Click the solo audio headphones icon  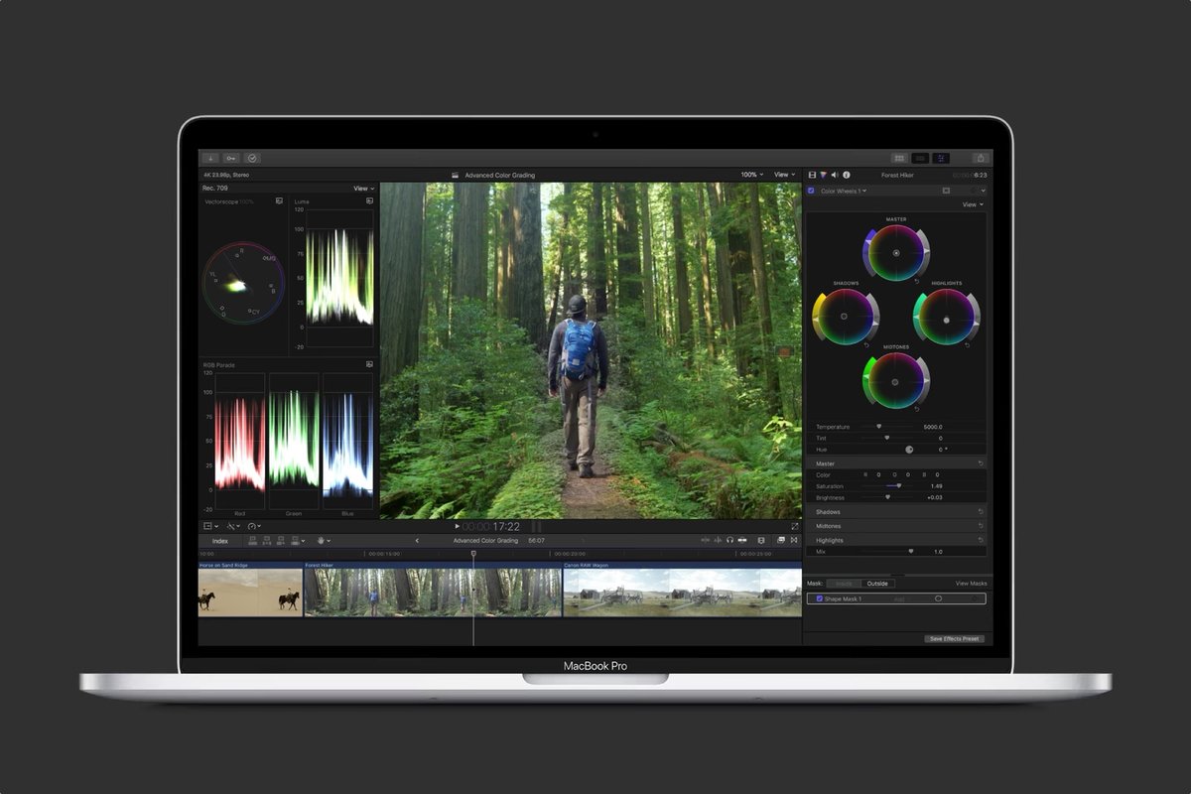729,540
